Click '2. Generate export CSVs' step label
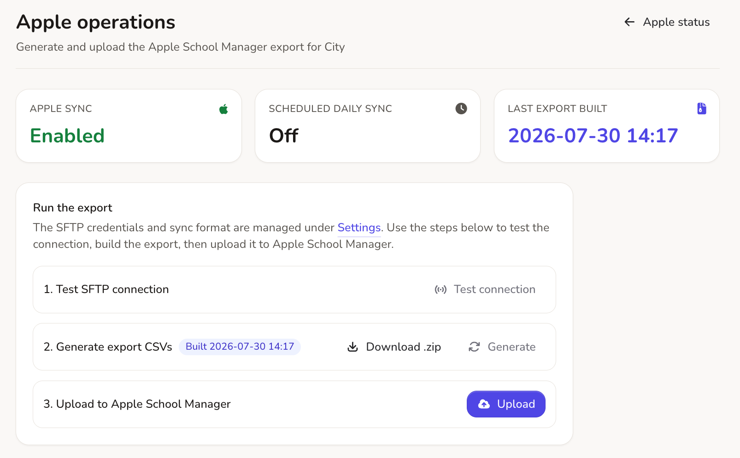 tap(108, 347)
